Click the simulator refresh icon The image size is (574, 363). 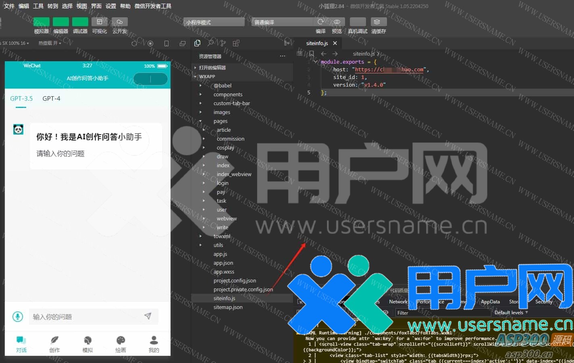point(134,44)
